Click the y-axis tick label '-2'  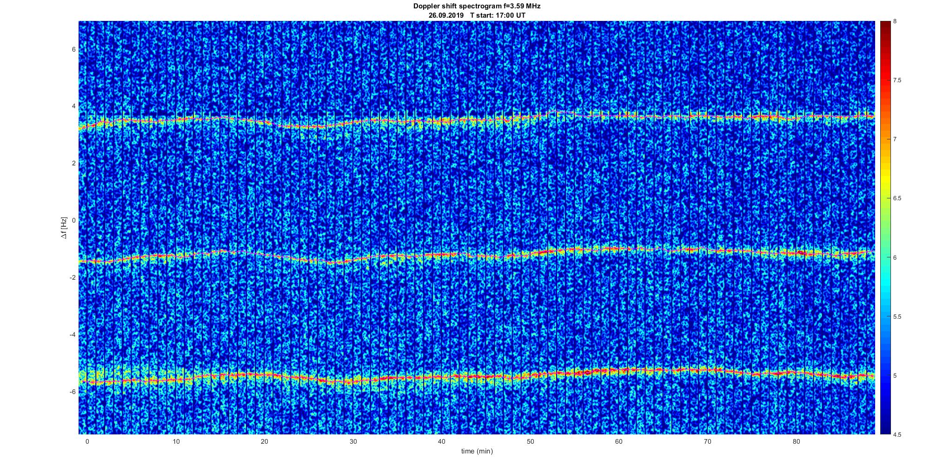click(x=72, y=277)
